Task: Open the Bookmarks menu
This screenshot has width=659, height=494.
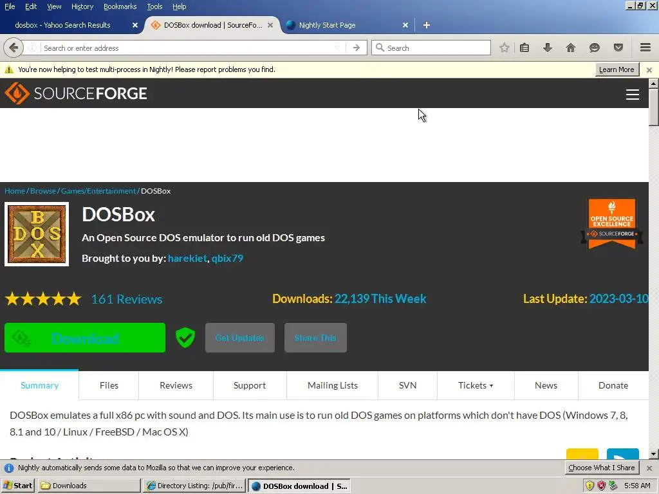Action: [120, 6]
